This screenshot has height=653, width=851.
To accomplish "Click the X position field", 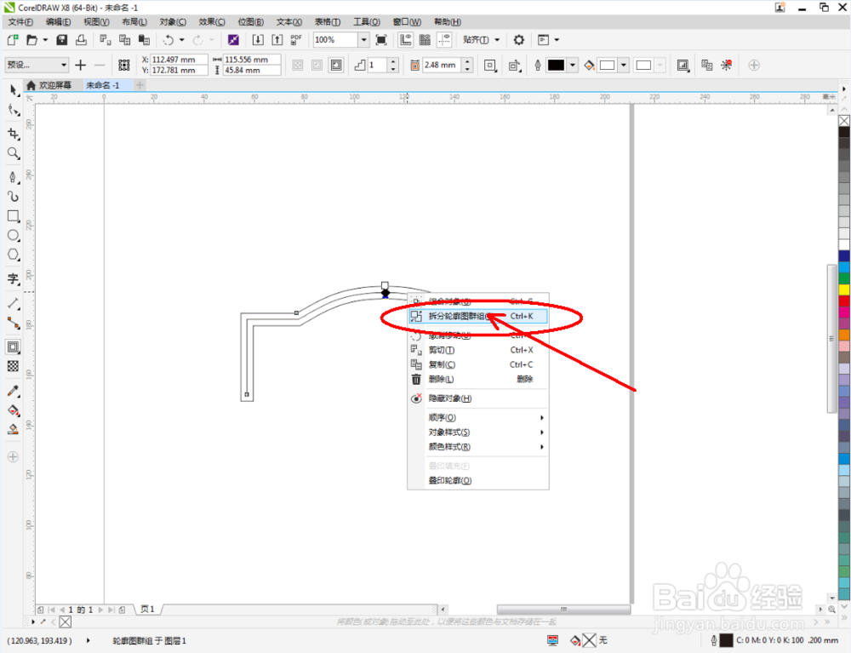I will coord(179,60).
